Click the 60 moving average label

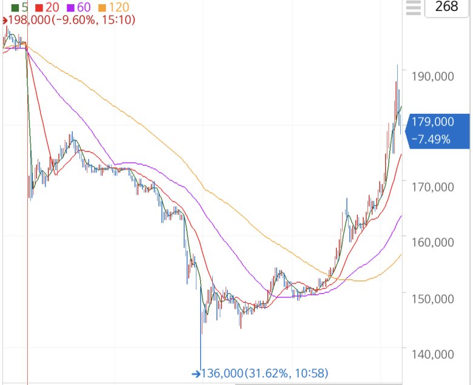[84, 8]
